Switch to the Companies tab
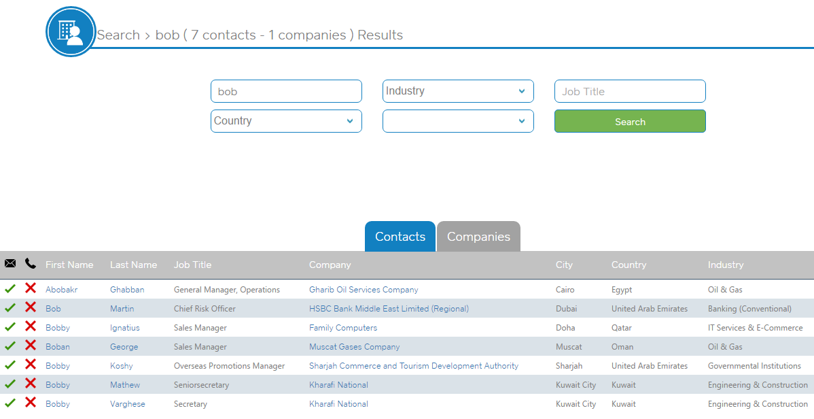The image size is (814, 419). click(x=478, y=237)
